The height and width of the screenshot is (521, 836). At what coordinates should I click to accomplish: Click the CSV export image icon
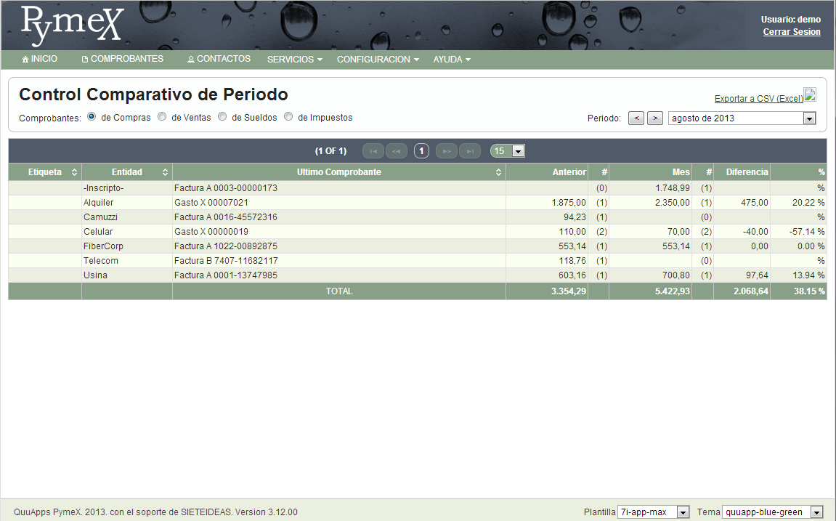(x=810, y=95)
